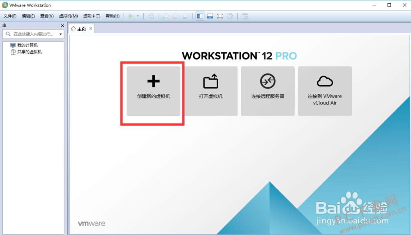The width and height of the screenshot is (411, 235).
Task: Close the 主页 tab
Action: [x=91, y=29]
